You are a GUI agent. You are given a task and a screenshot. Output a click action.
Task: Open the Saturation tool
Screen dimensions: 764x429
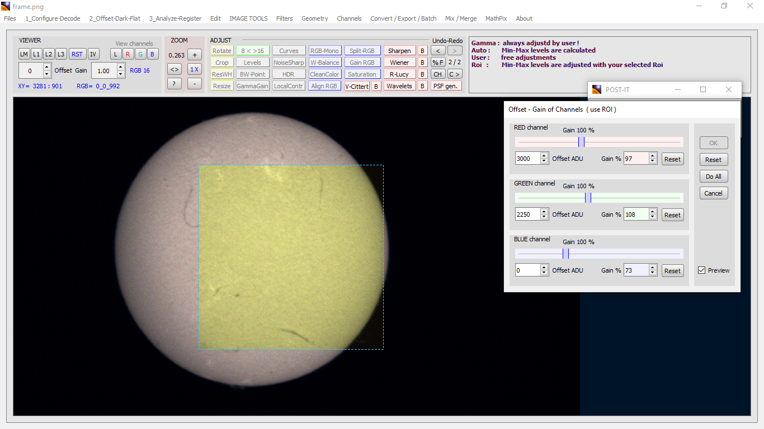(x=362, y=74)
